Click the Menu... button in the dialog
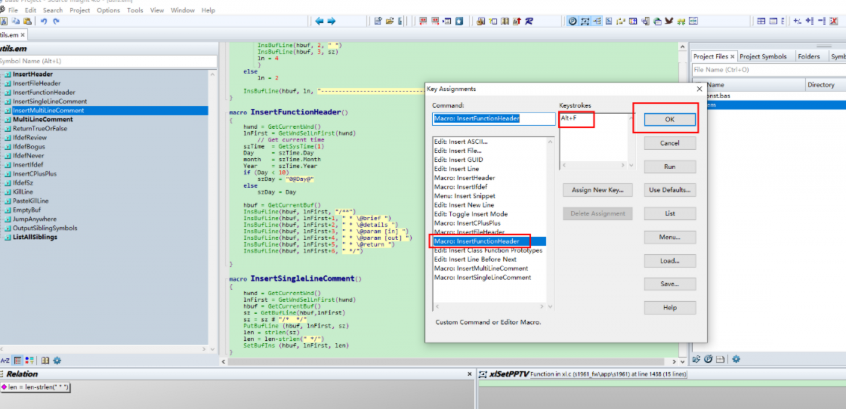 [x=670, y=237]
